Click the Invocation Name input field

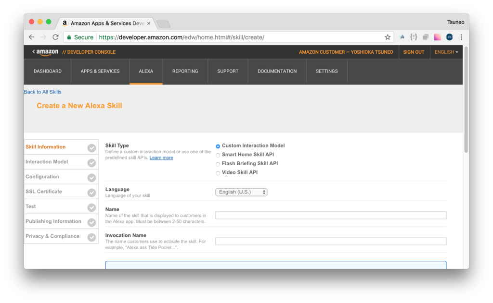[x=331, y=241]
